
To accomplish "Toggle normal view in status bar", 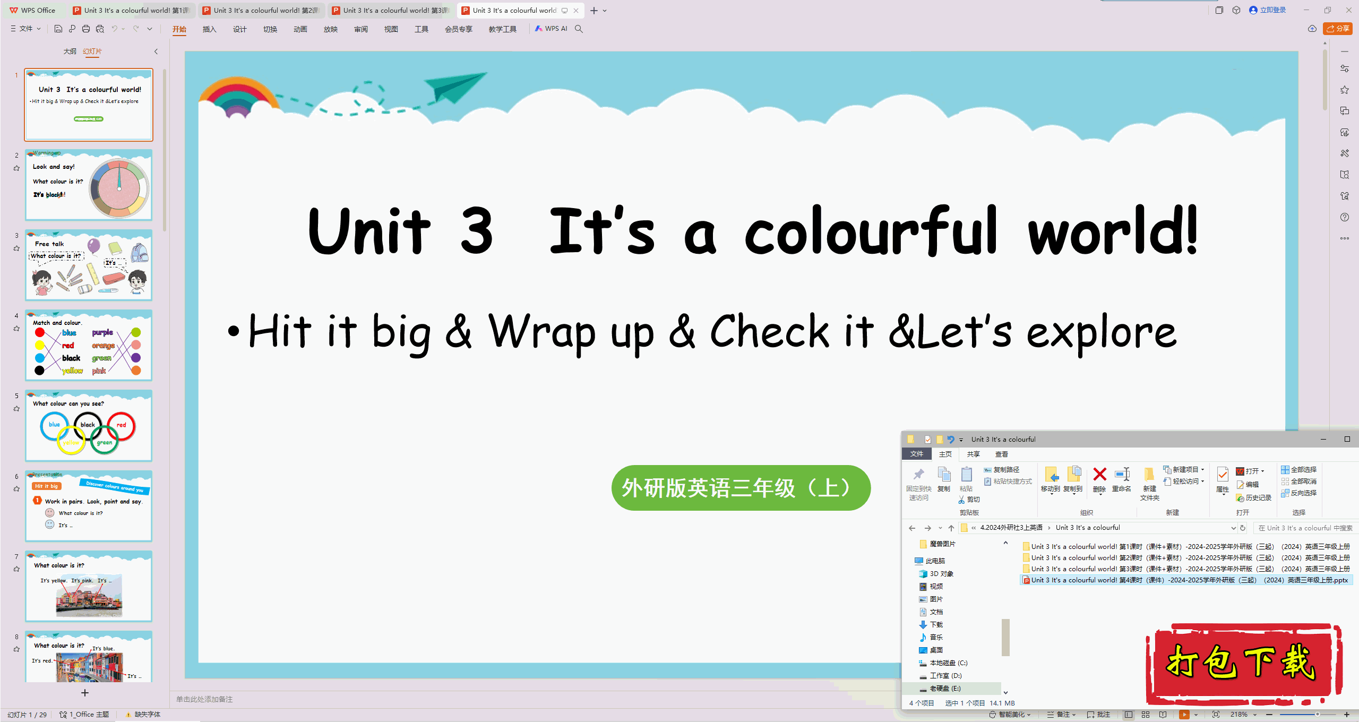I will (x=1129, y=715).
